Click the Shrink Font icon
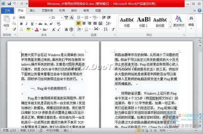Viewport: 203px width, 134px height. [x=59, y=30]
